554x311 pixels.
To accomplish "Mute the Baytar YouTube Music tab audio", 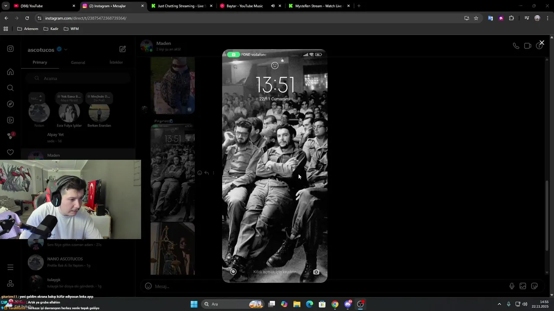I will (273, 6).
